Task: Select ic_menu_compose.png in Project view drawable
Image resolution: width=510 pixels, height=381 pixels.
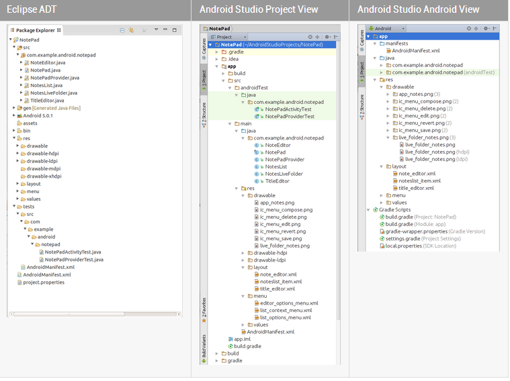Action: click(x=286, y=210)
